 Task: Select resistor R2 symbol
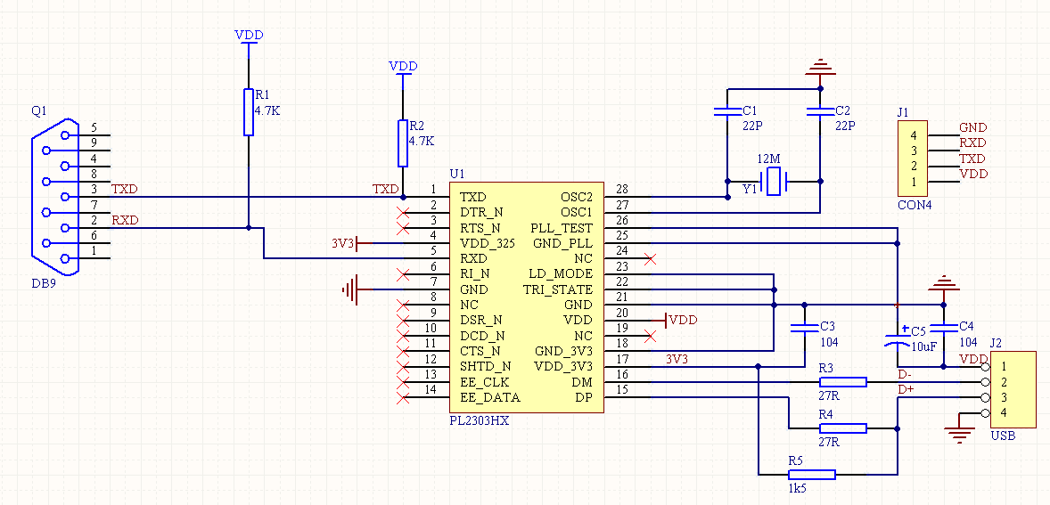[x=403, y=143]
